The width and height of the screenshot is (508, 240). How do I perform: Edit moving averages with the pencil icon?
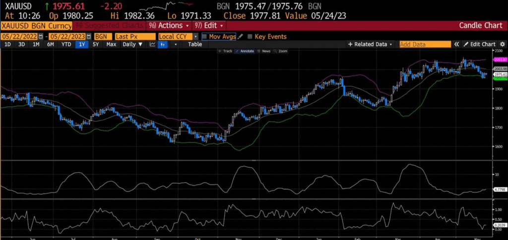tap(240, 37)
